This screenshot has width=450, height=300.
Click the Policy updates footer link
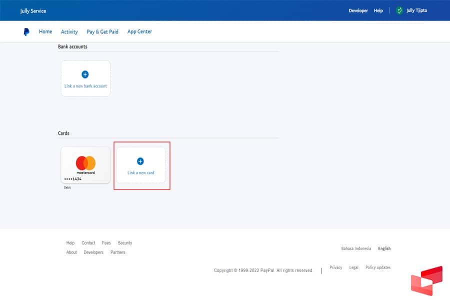[378, 267]
